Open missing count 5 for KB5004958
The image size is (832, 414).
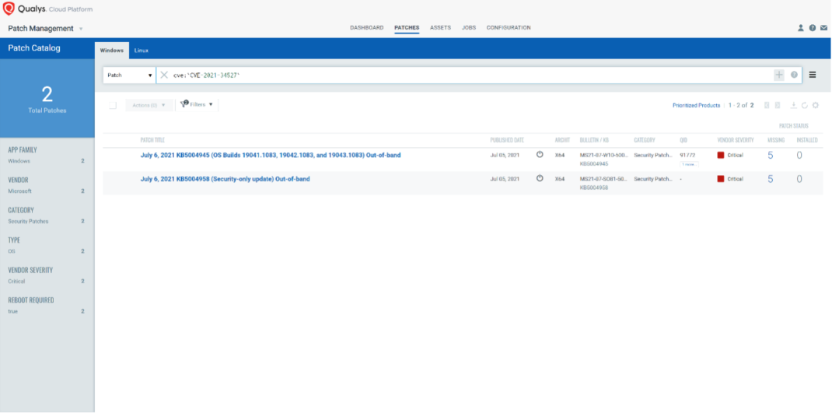click(x=771, y=180)
